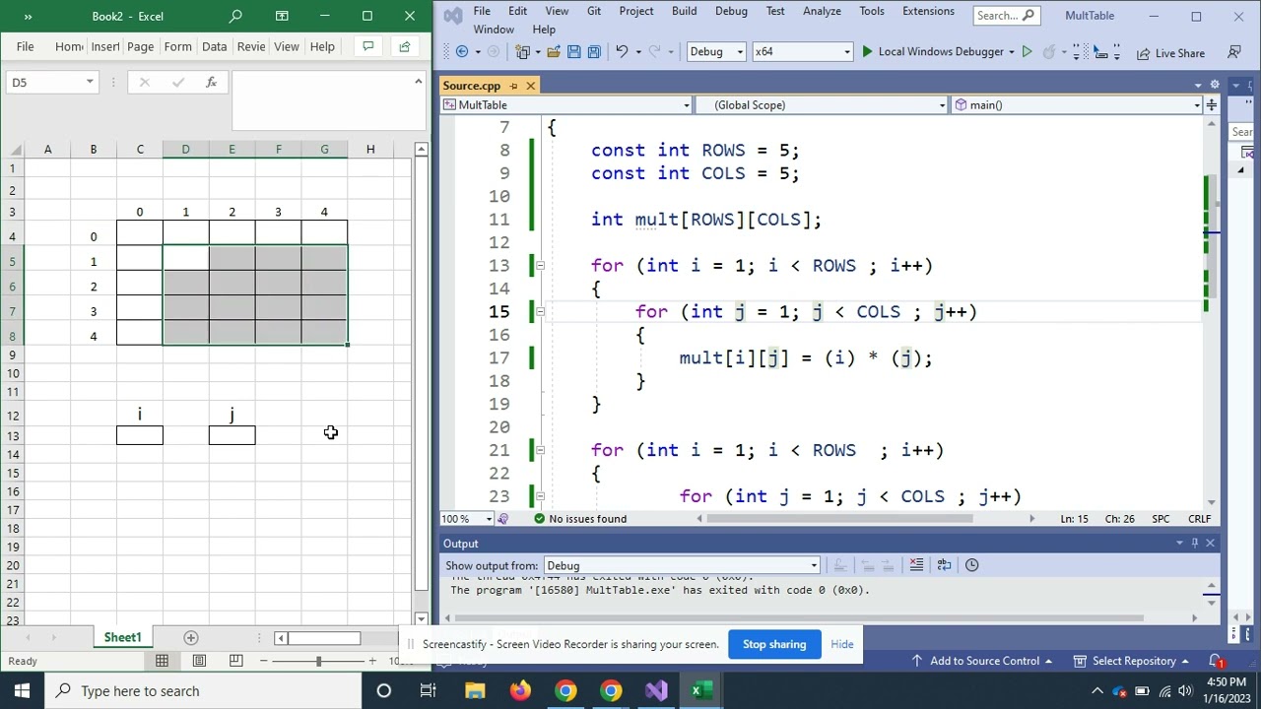1261x709 pixels.
Task: Collapse the for loop at line 21
Action: (x=540, y=451)
